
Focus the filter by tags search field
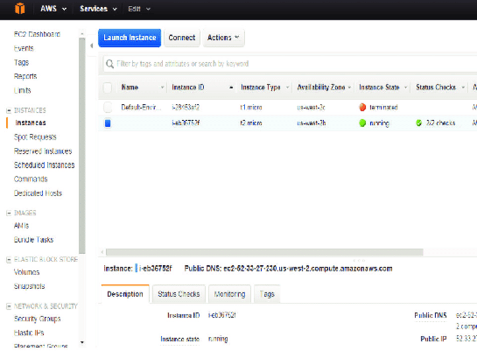point(291,64)
